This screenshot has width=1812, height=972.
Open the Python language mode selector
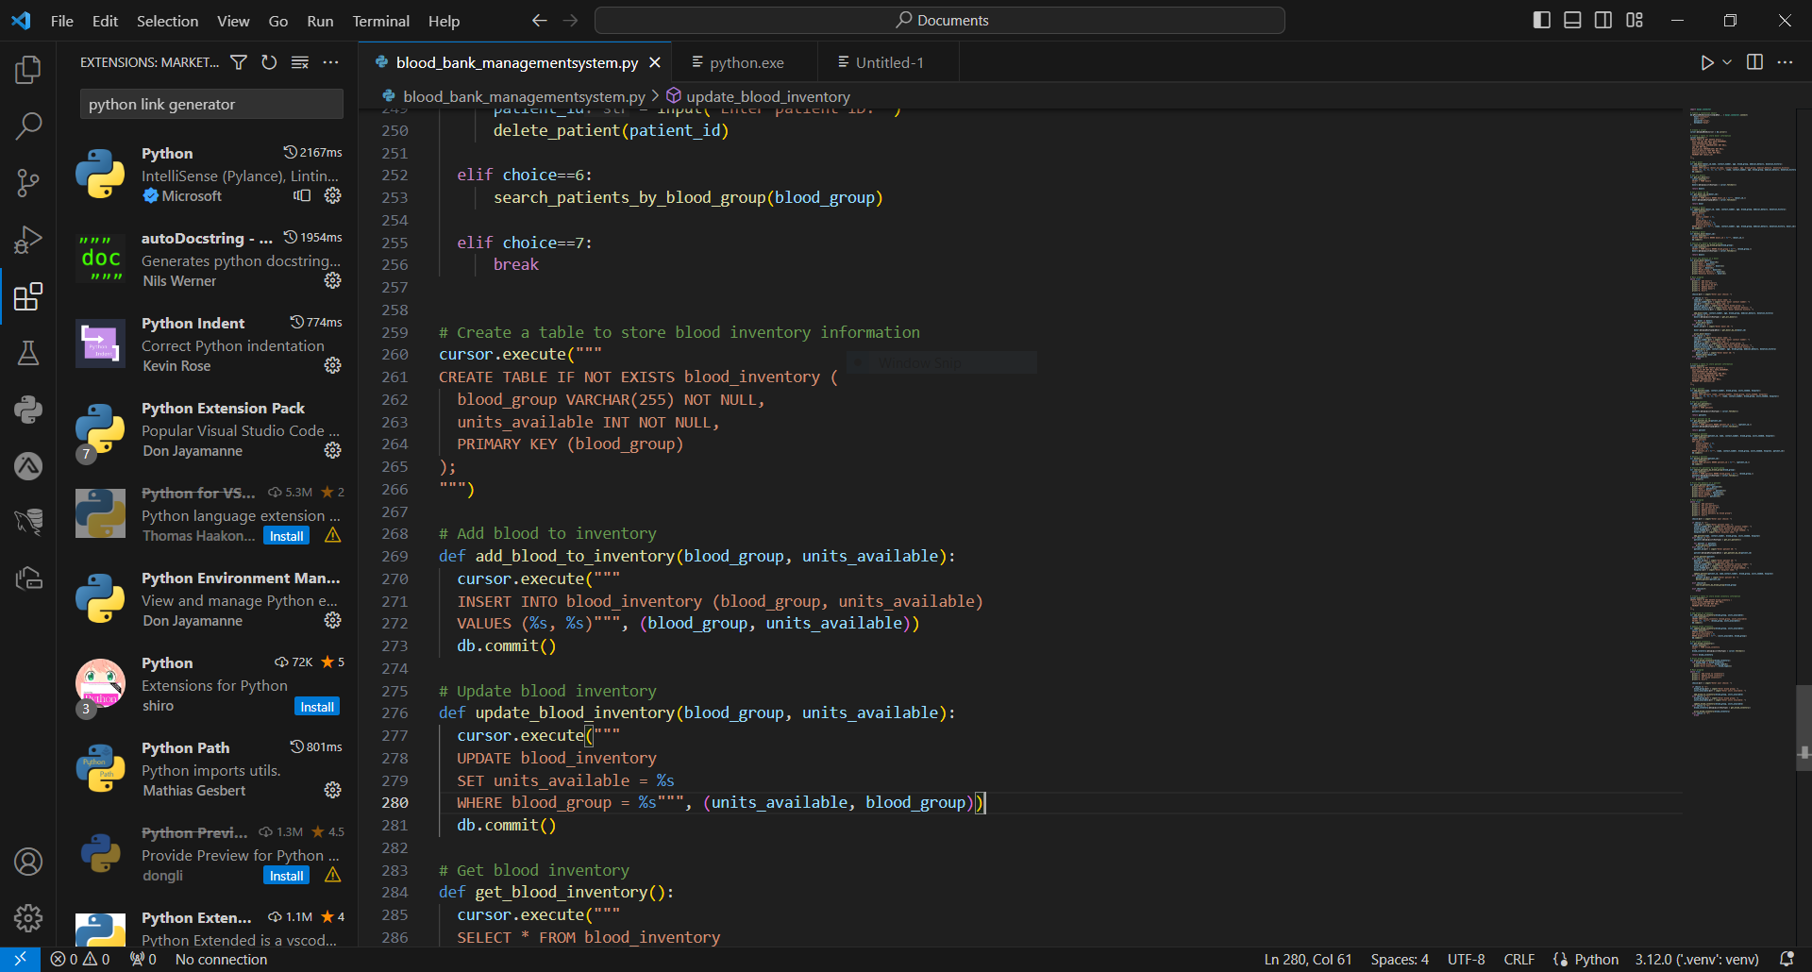(1596, 959)
